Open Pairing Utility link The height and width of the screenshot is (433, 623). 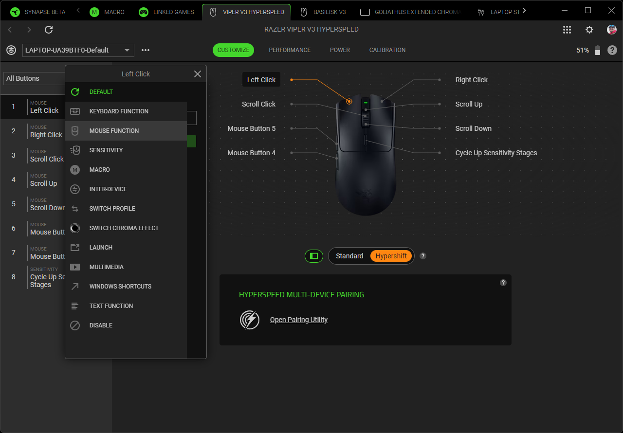click(299, 320)
